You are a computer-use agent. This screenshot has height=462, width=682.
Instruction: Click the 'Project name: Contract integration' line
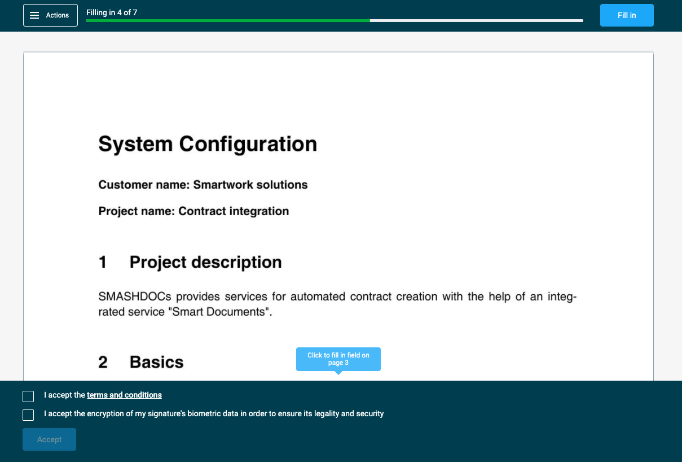point(193,211)
